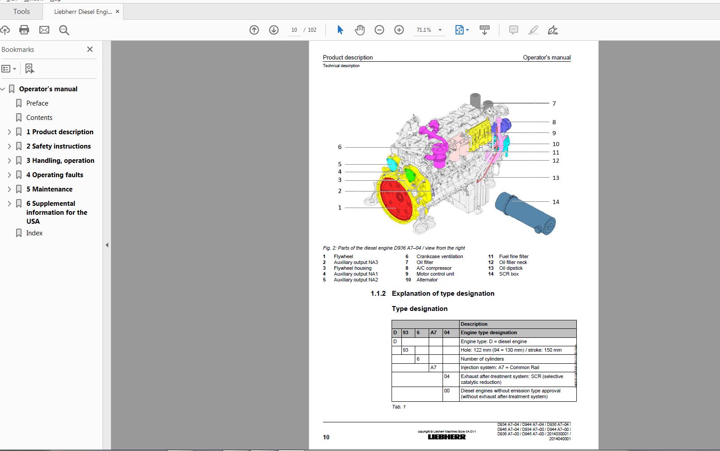Print the Liebherr manual

click(x=24, y=30)
